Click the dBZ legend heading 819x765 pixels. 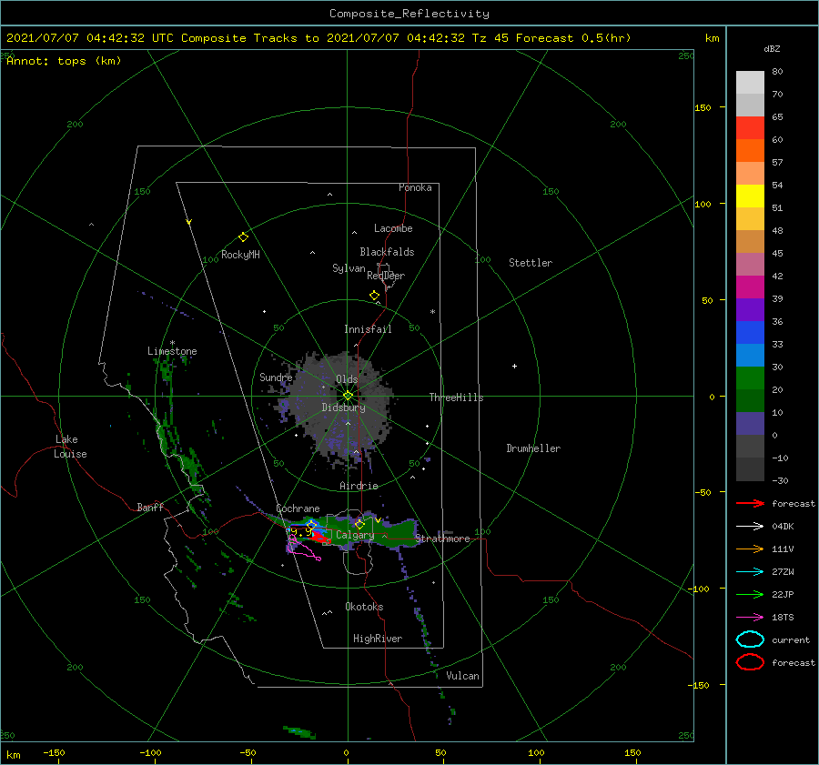point(772,48)
